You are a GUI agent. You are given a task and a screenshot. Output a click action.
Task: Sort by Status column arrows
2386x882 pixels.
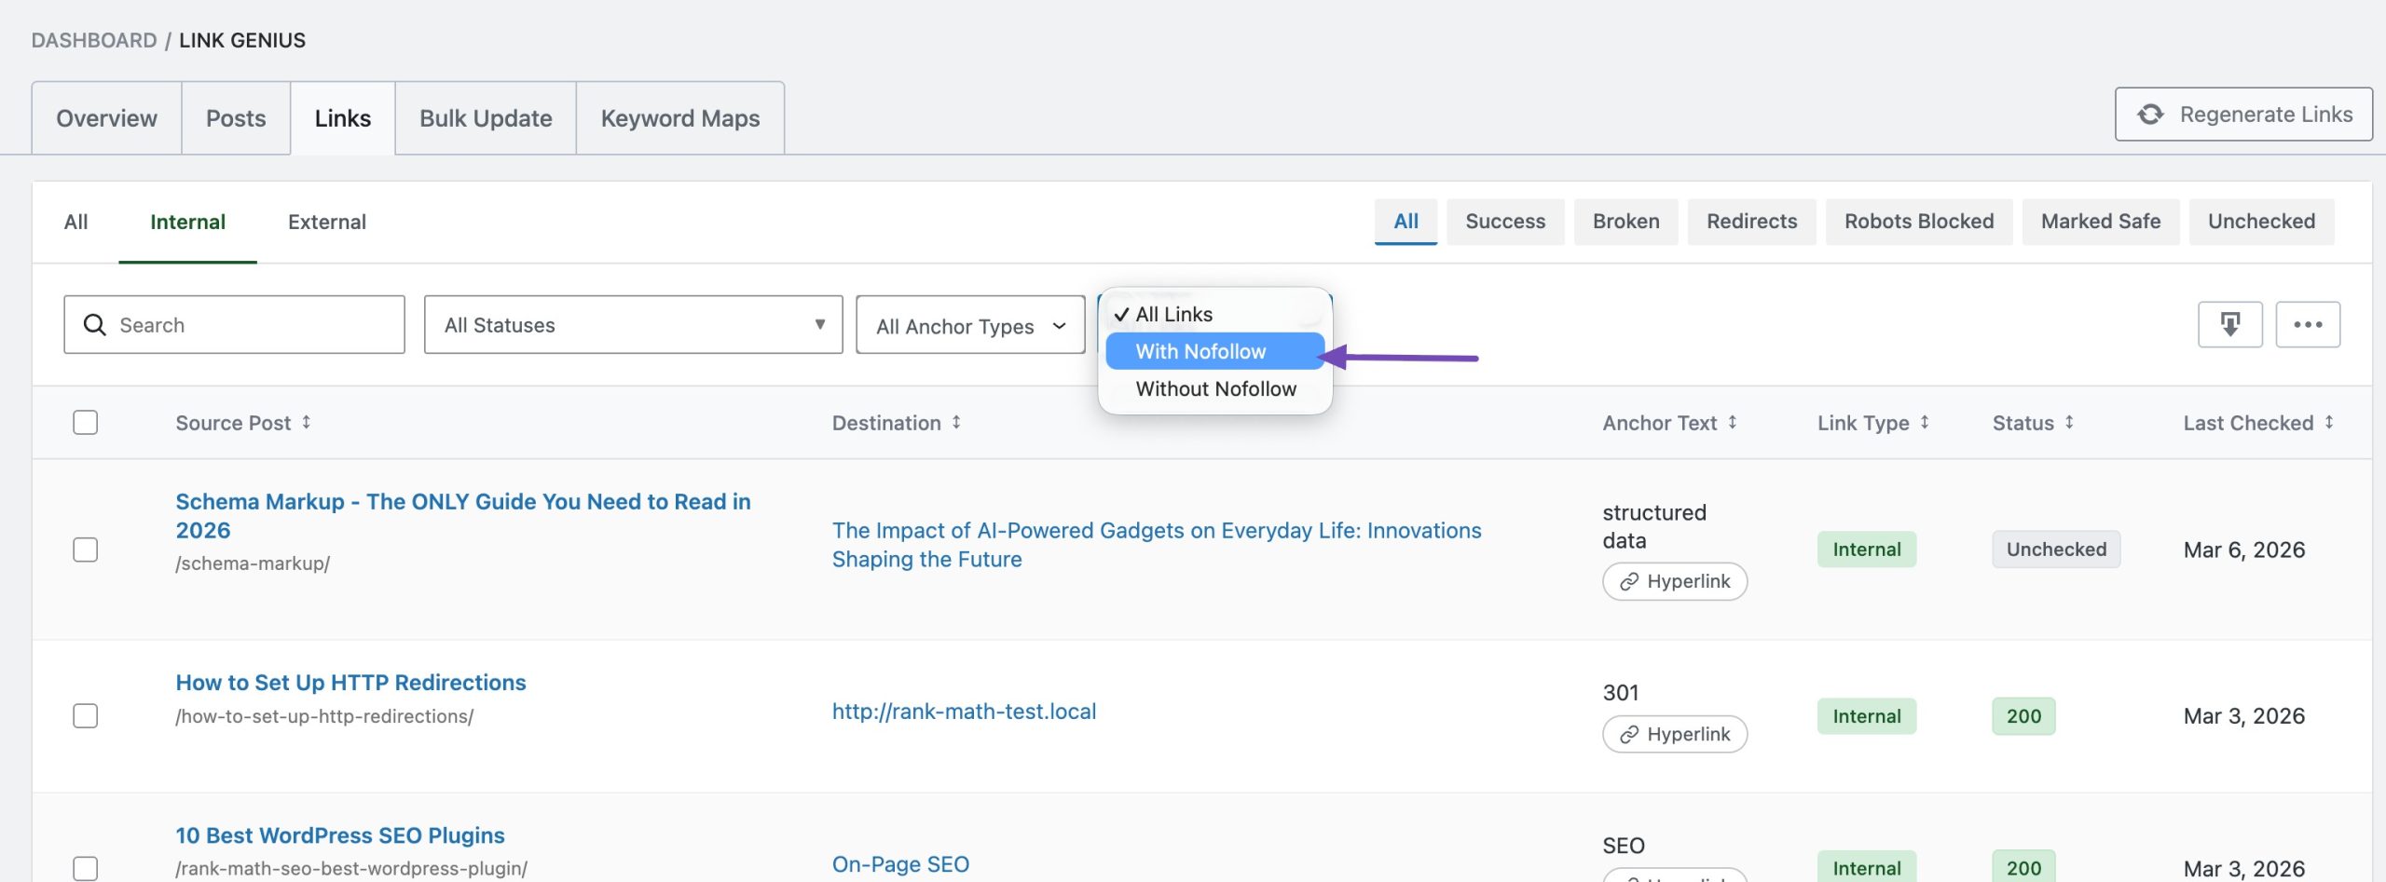point(2069,422)
